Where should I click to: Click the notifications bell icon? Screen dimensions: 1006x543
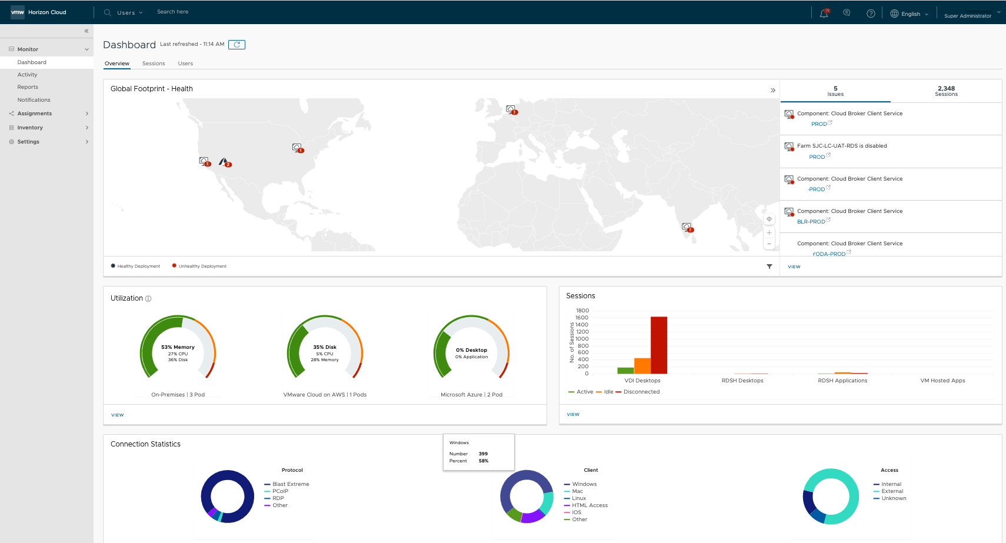(x=824, y=14)
